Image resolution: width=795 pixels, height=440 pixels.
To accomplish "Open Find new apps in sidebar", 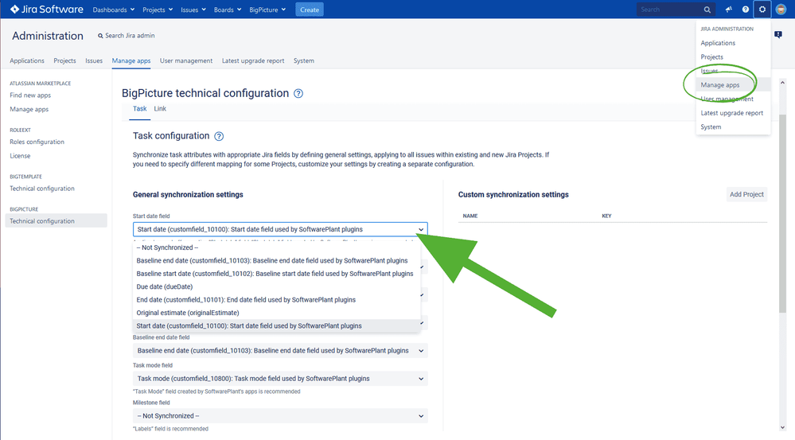I will (30, 95).
